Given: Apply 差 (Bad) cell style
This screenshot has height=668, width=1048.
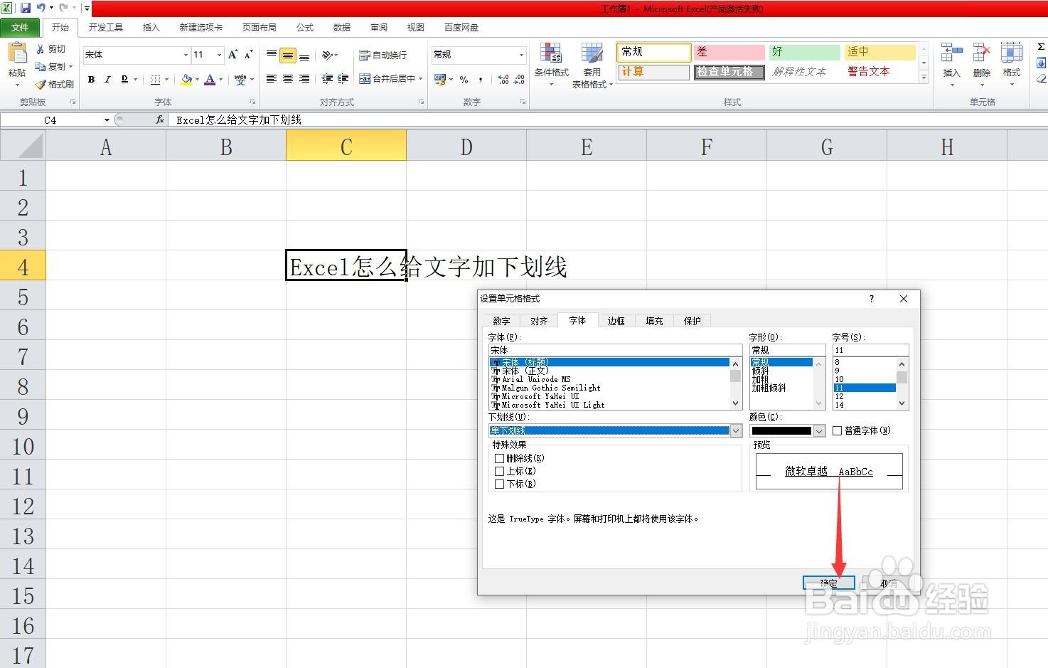Looking at the screenshot, I should 729,52.
